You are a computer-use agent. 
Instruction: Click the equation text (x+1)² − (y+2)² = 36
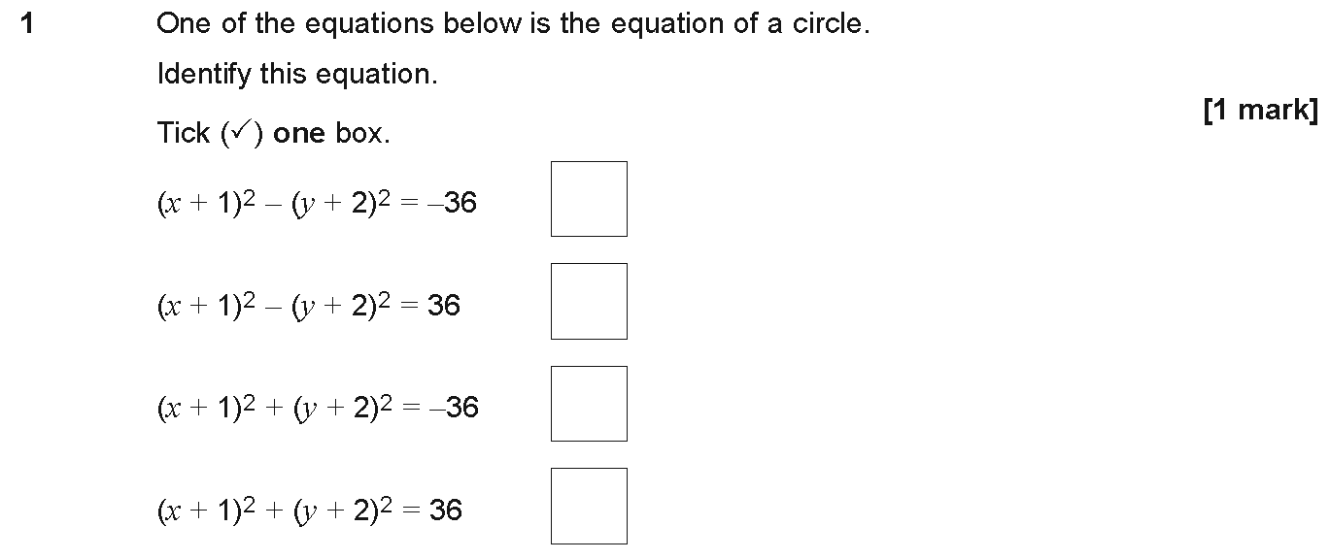point(309,305)
